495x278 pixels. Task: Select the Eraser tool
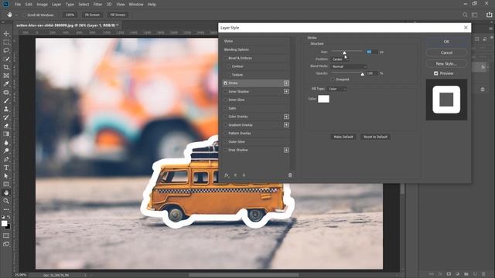6,126
